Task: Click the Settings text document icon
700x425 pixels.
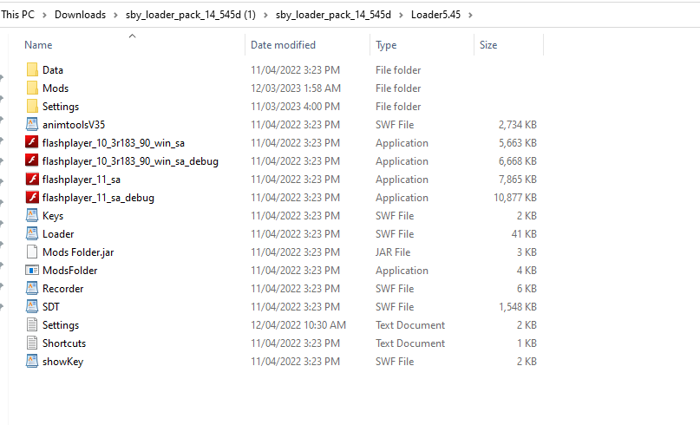Action: pos(32,325)
